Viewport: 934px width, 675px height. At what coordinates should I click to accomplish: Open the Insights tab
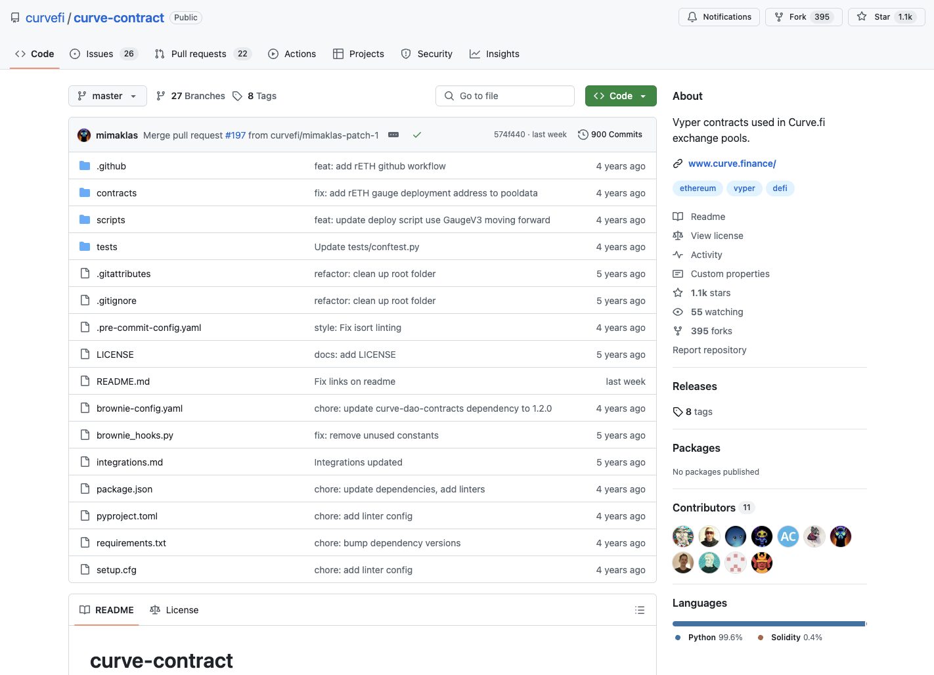[x=495, y=54]
